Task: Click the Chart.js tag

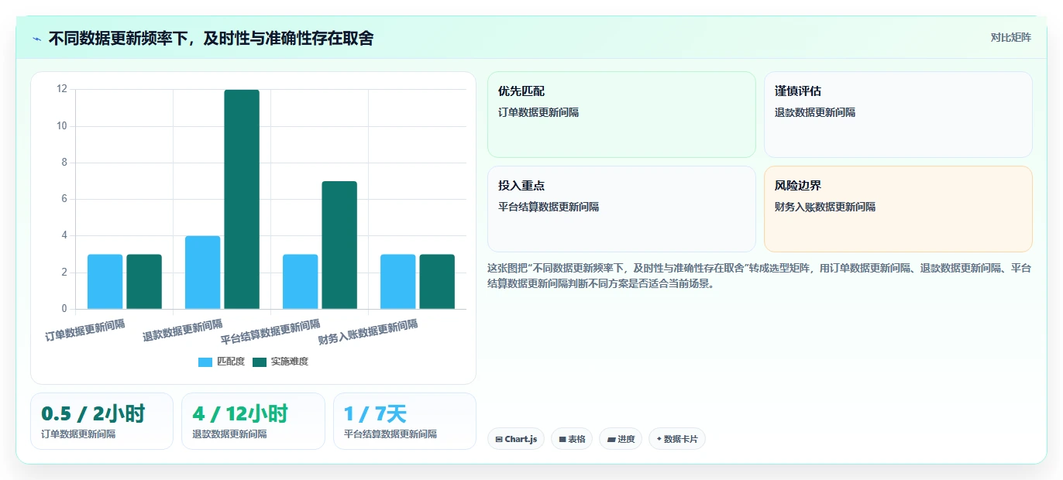Action: [516, 439]
